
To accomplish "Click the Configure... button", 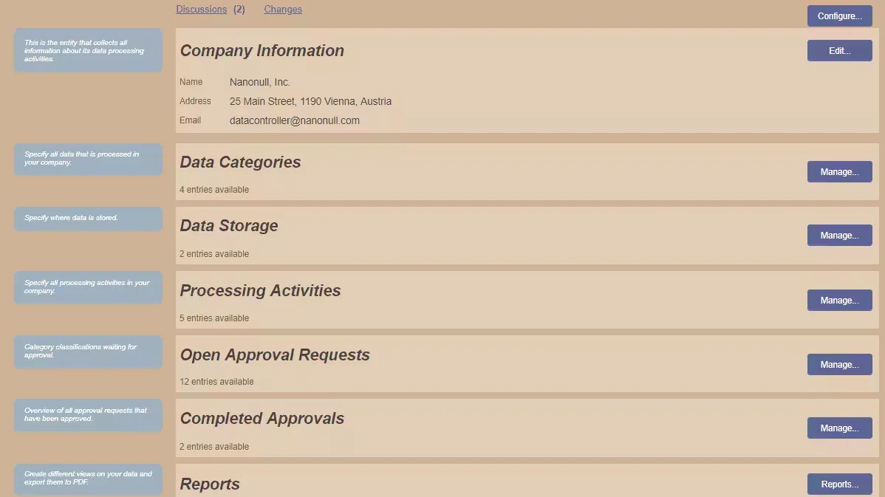I will (839, 16).
